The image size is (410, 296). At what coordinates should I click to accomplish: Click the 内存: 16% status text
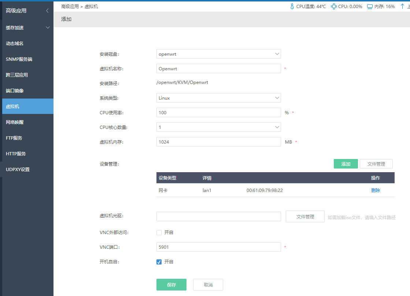pos(384,6)
